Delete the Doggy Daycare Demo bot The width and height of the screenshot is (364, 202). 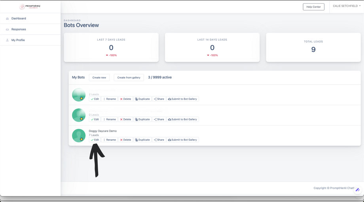[x=125, y=140]
